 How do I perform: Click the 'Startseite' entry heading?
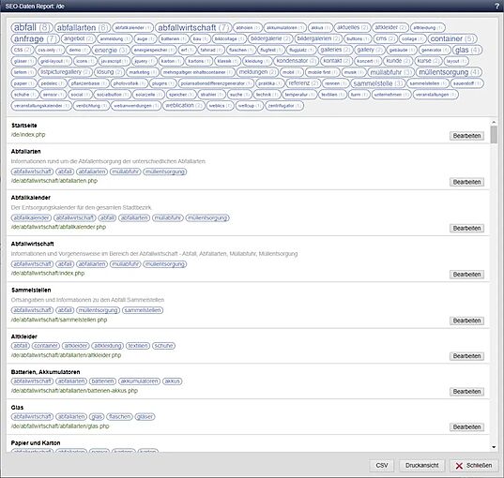(24, 126)
